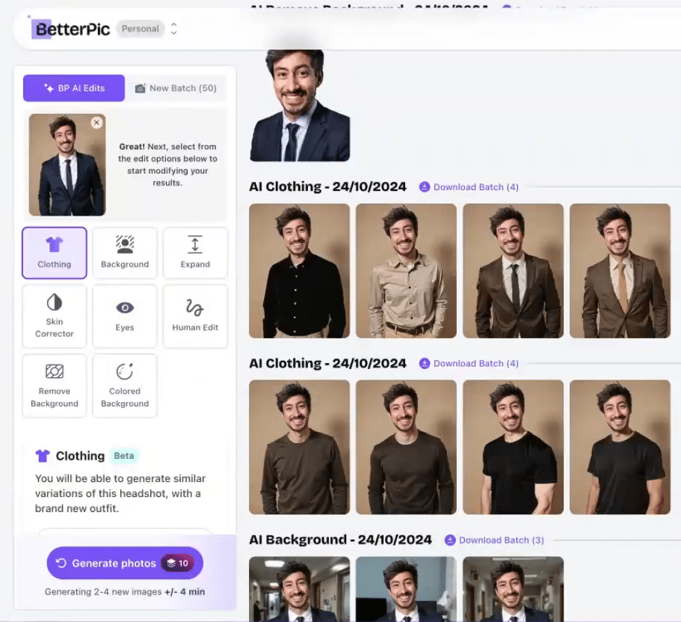This screenshot has width=681, height=622.
Task: Click the credits count 10 badge
Action: 178,564
